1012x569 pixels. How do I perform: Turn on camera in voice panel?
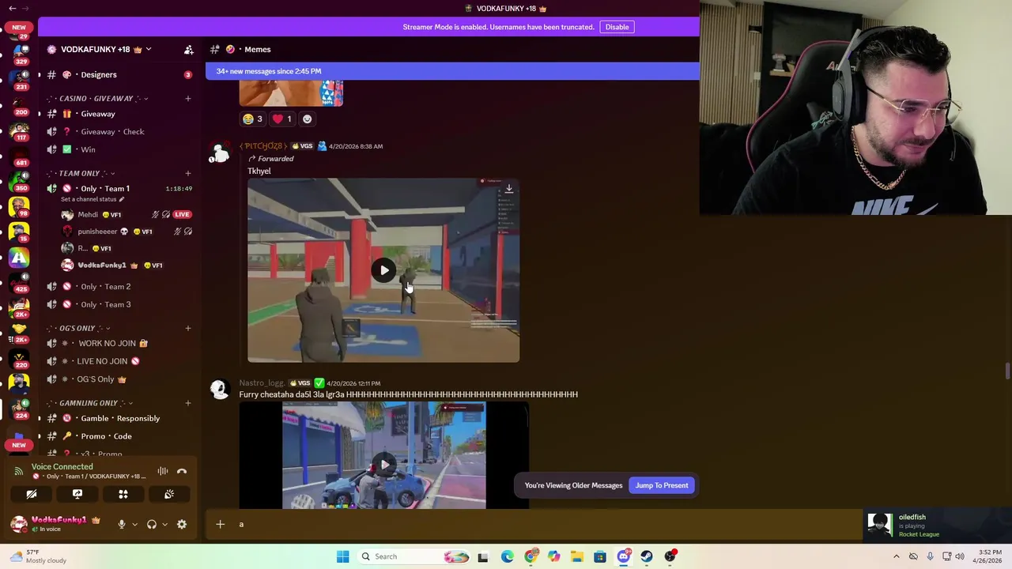pos(32,494)
